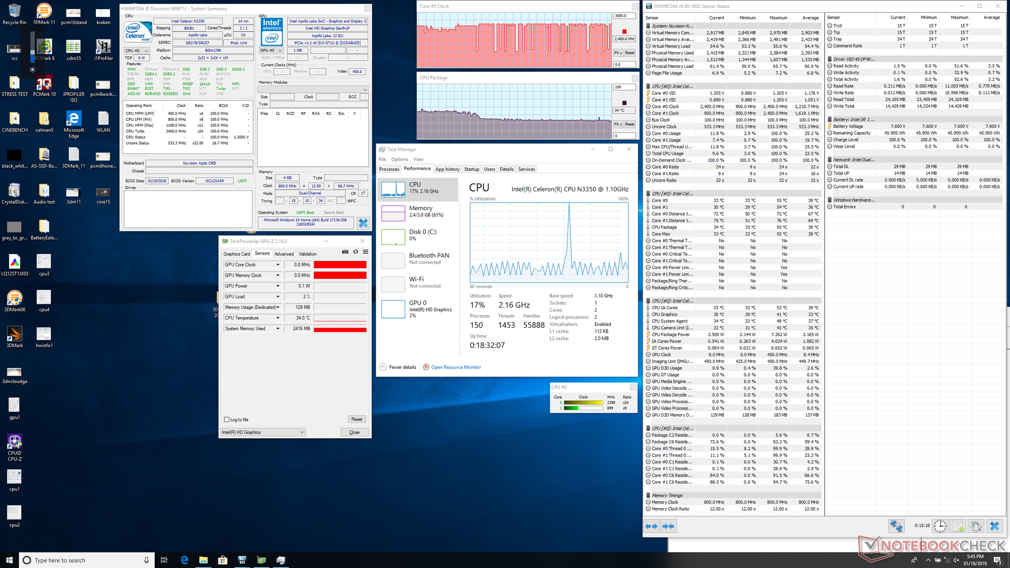Click HWiNFO network computers icon
Viewport: 1010px width, 568px height.
[896, 526]
